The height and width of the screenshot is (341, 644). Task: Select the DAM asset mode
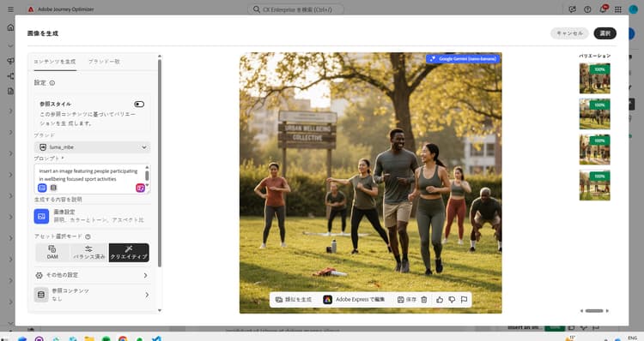[x=52, y=253]
